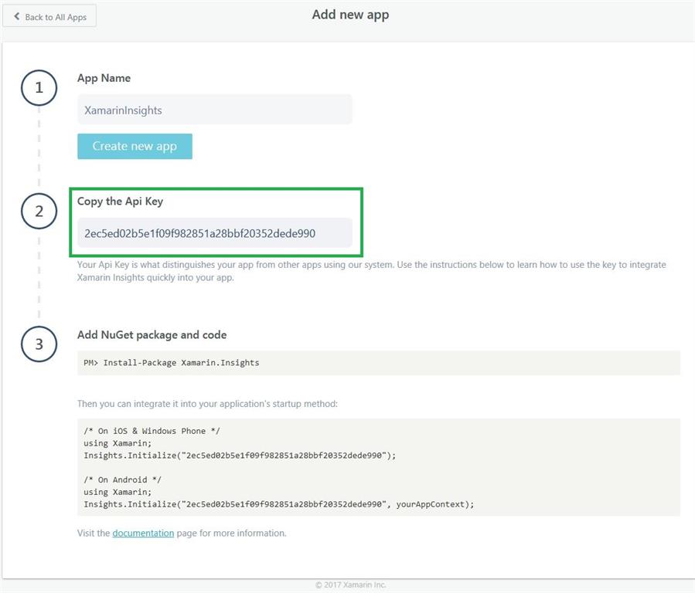
Task: Select the Api Key text field
Action: (214, 232)
